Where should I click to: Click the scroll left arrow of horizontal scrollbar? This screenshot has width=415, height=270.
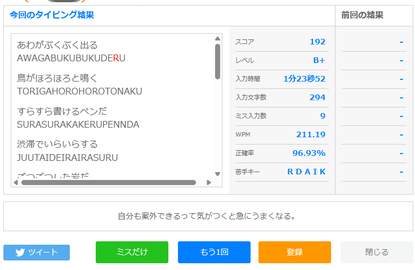pos(16,182)
